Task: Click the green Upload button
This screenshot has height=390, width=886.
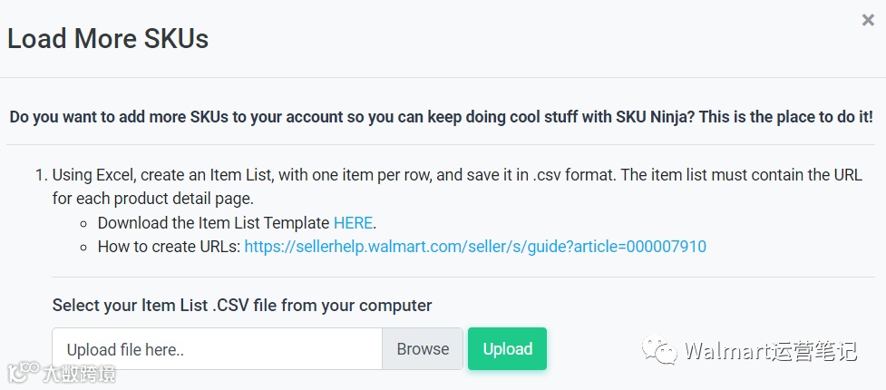Action: pyautogui.click(x=507, y=349)
